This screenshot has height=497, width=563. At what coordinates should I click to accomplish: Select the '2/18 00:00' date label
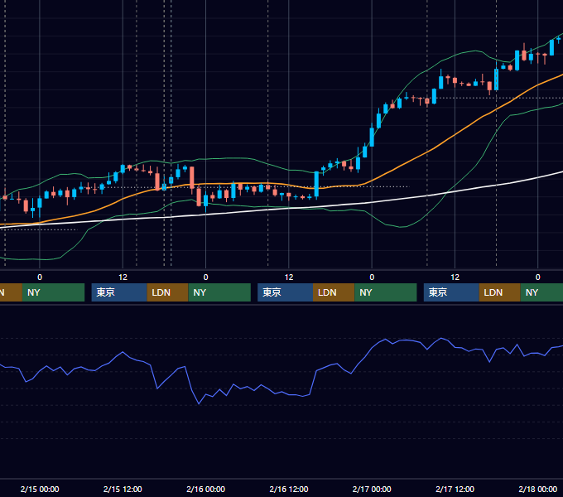538,489
